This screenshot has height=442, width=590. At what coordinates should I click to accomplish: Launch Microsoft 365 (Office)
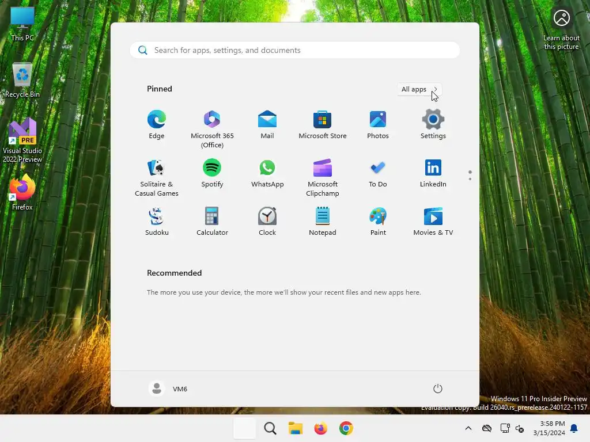(212, 129)
